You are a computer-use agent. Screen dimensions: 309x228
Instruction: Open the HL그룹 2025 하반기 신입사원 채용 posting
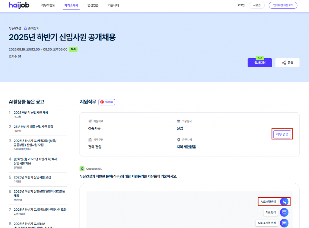(x=31, y=113)
